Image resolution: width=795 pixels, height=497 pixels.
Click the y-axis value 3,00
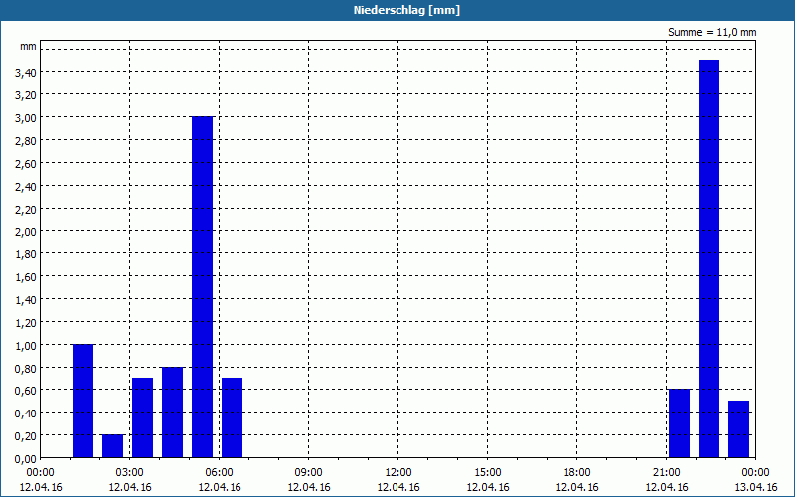pos(26,118)
